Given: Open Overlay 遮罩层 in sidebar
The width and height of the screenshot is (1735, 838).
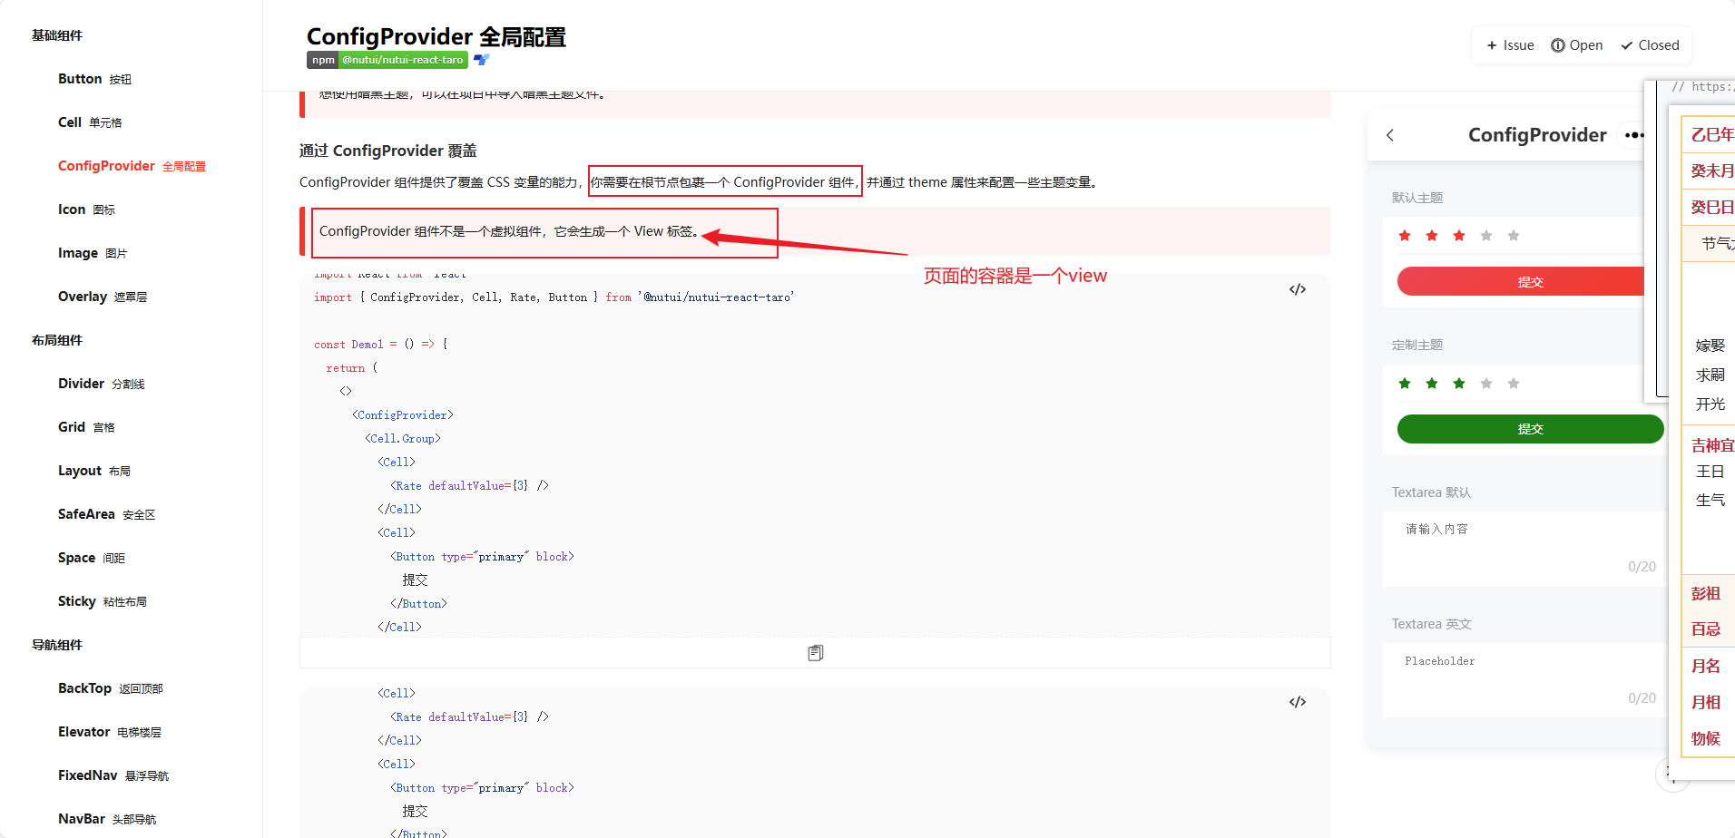Looking at the screenshot, I should (103, 297).
